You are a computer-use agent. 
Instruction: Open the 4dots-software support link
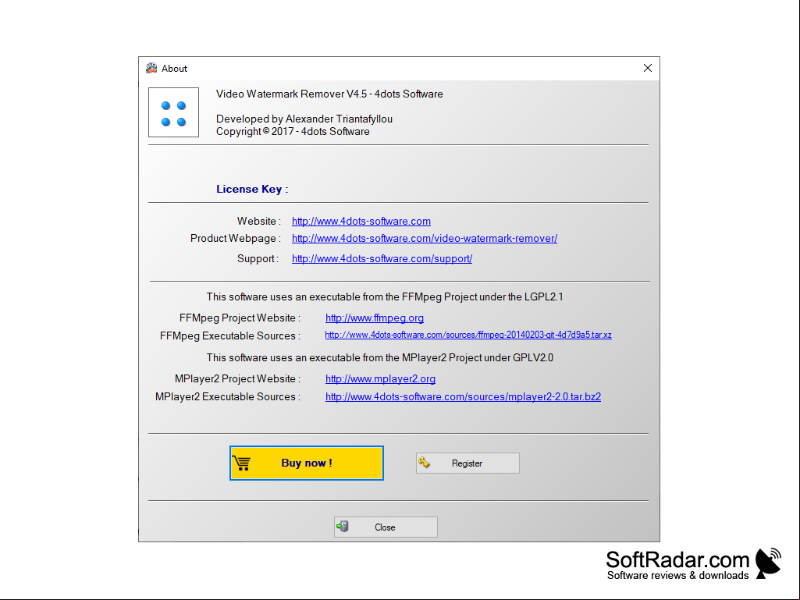pyautogui.click(x=382, y=259)
